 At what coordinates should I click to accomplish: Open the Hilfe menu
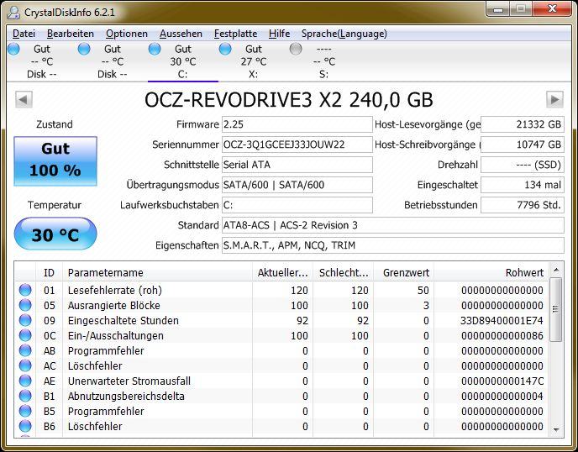coord(279,34)
